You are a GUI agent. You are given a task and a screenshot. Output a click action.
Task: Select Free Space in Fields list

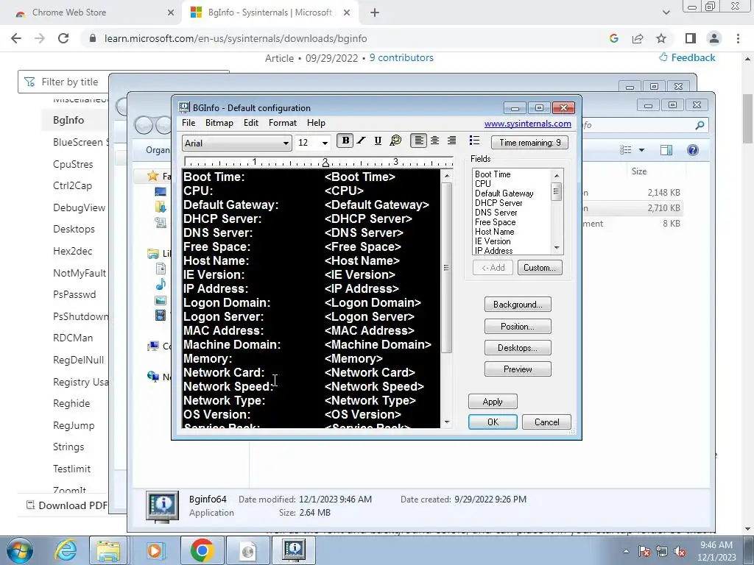pyautogui.click(x=496, y=222)
